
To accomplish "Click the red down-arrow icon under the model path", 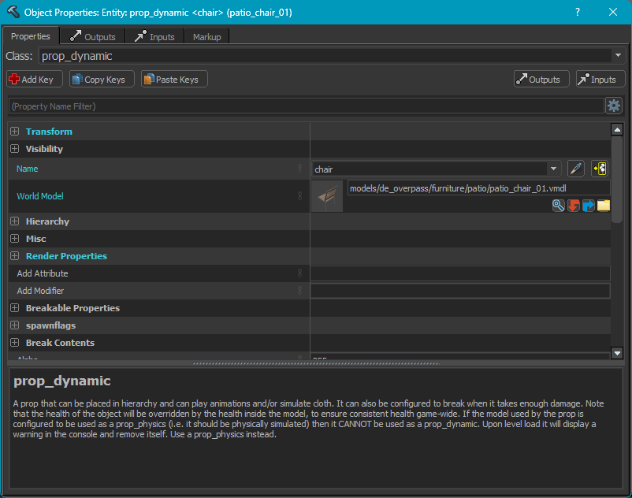I will (573, 206).
